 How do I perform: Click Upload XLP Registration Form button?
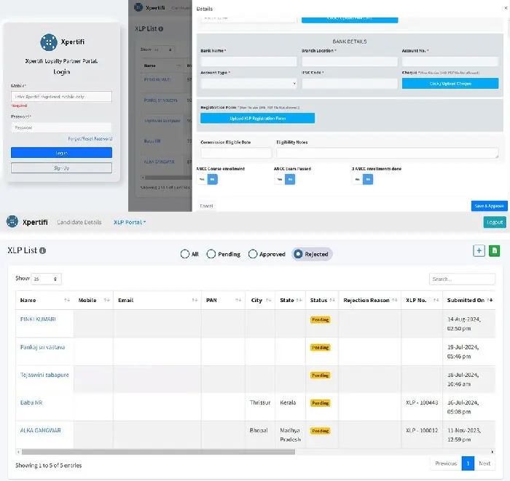click(x=258, y=118)
